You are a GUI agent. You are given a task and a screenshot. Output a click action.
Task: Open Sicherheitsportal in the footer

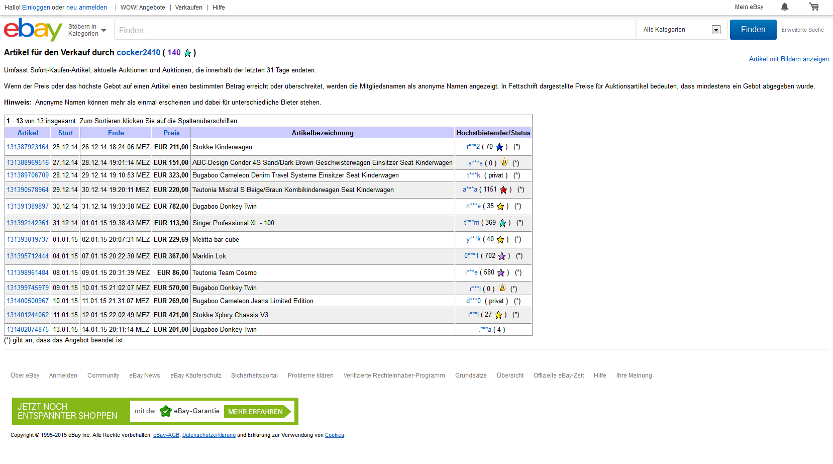pos(254,376)
